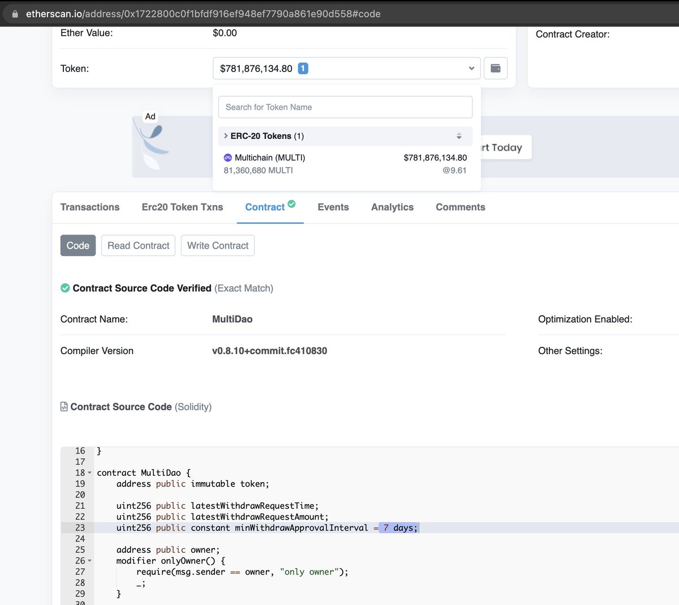Open the Token holdings dropdown
Viewport: 679px width, 605px height.
(346, 68)
